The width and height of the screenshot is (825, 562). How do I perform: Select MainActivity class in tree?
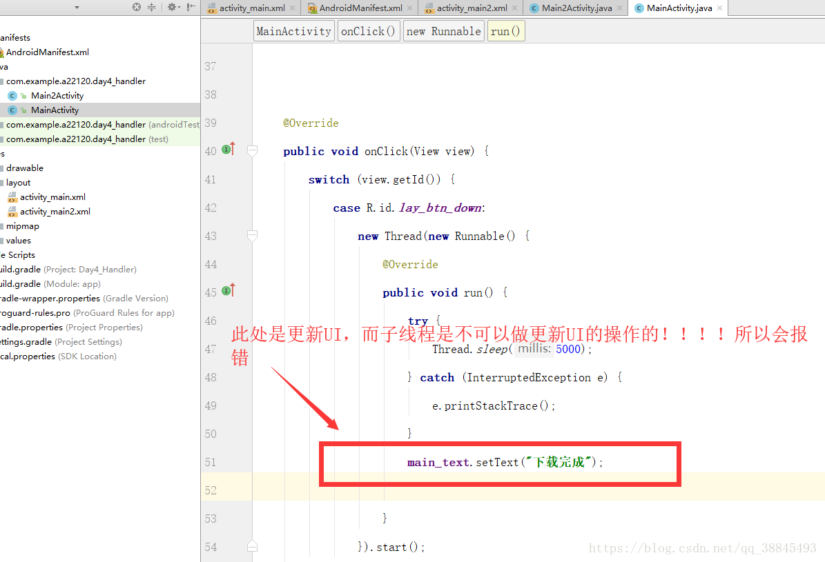click(55, 110)
